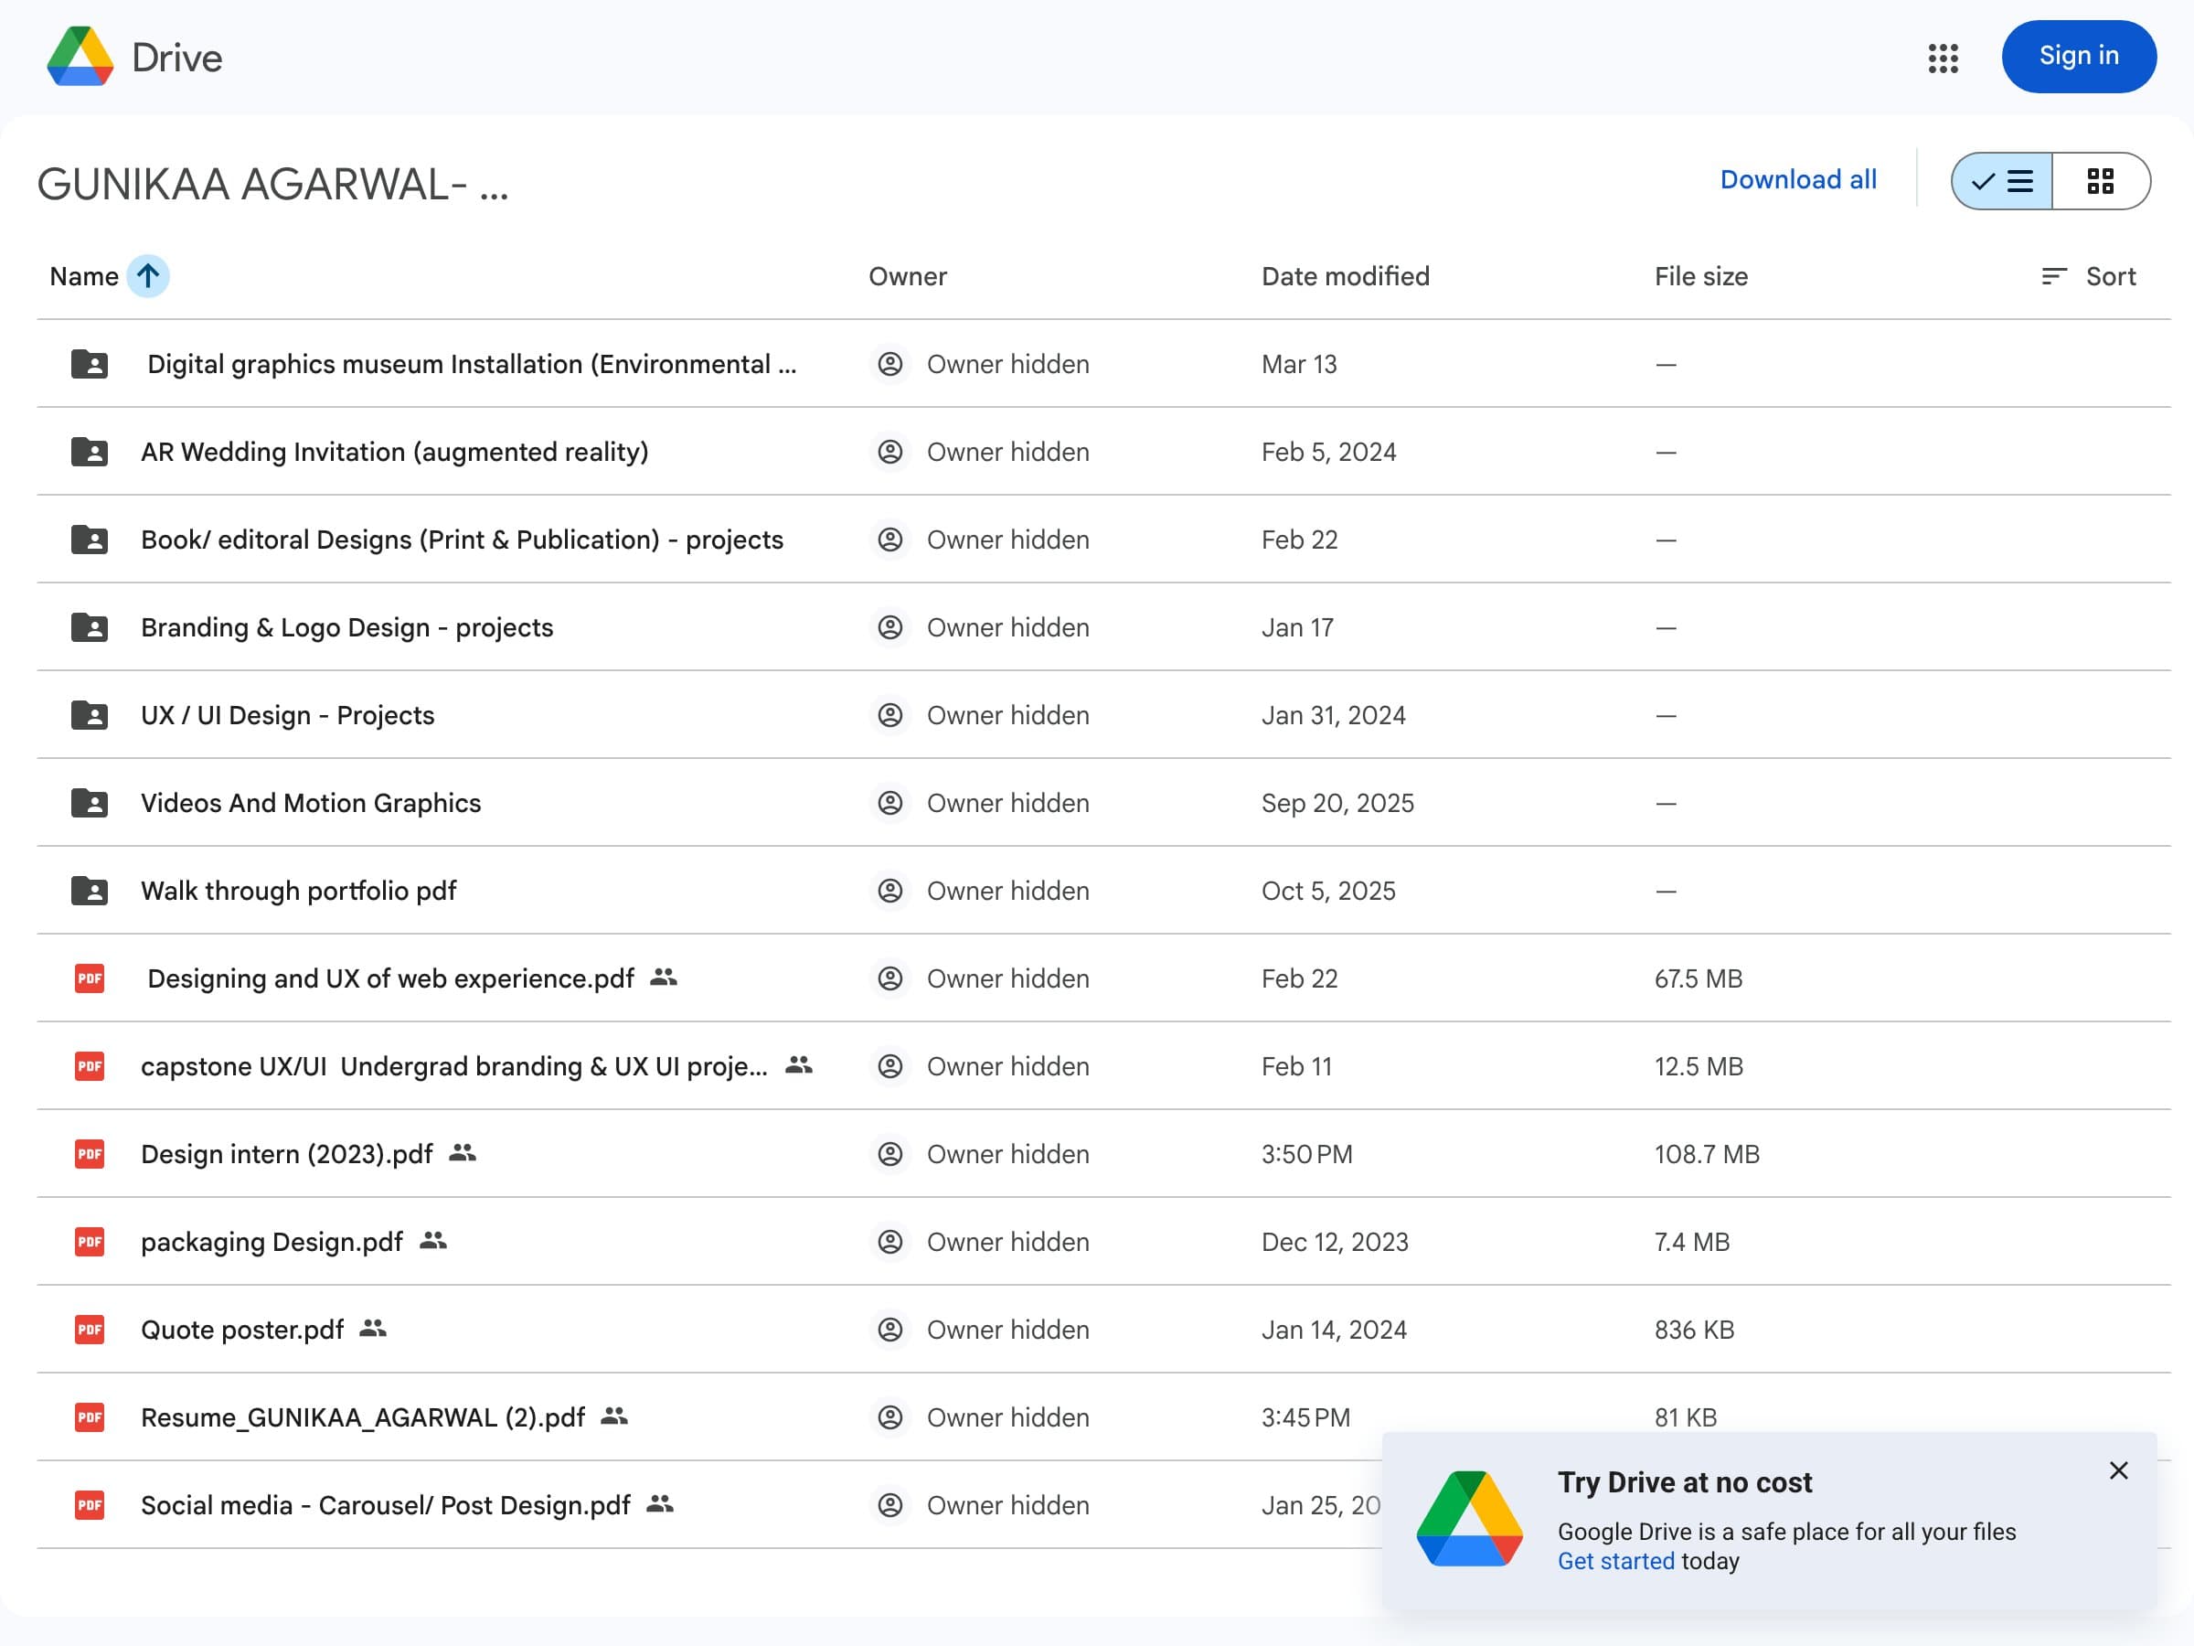Screen dimensions: 2194x1646
Task: Click the Google Drive logo
Action: 80,58
